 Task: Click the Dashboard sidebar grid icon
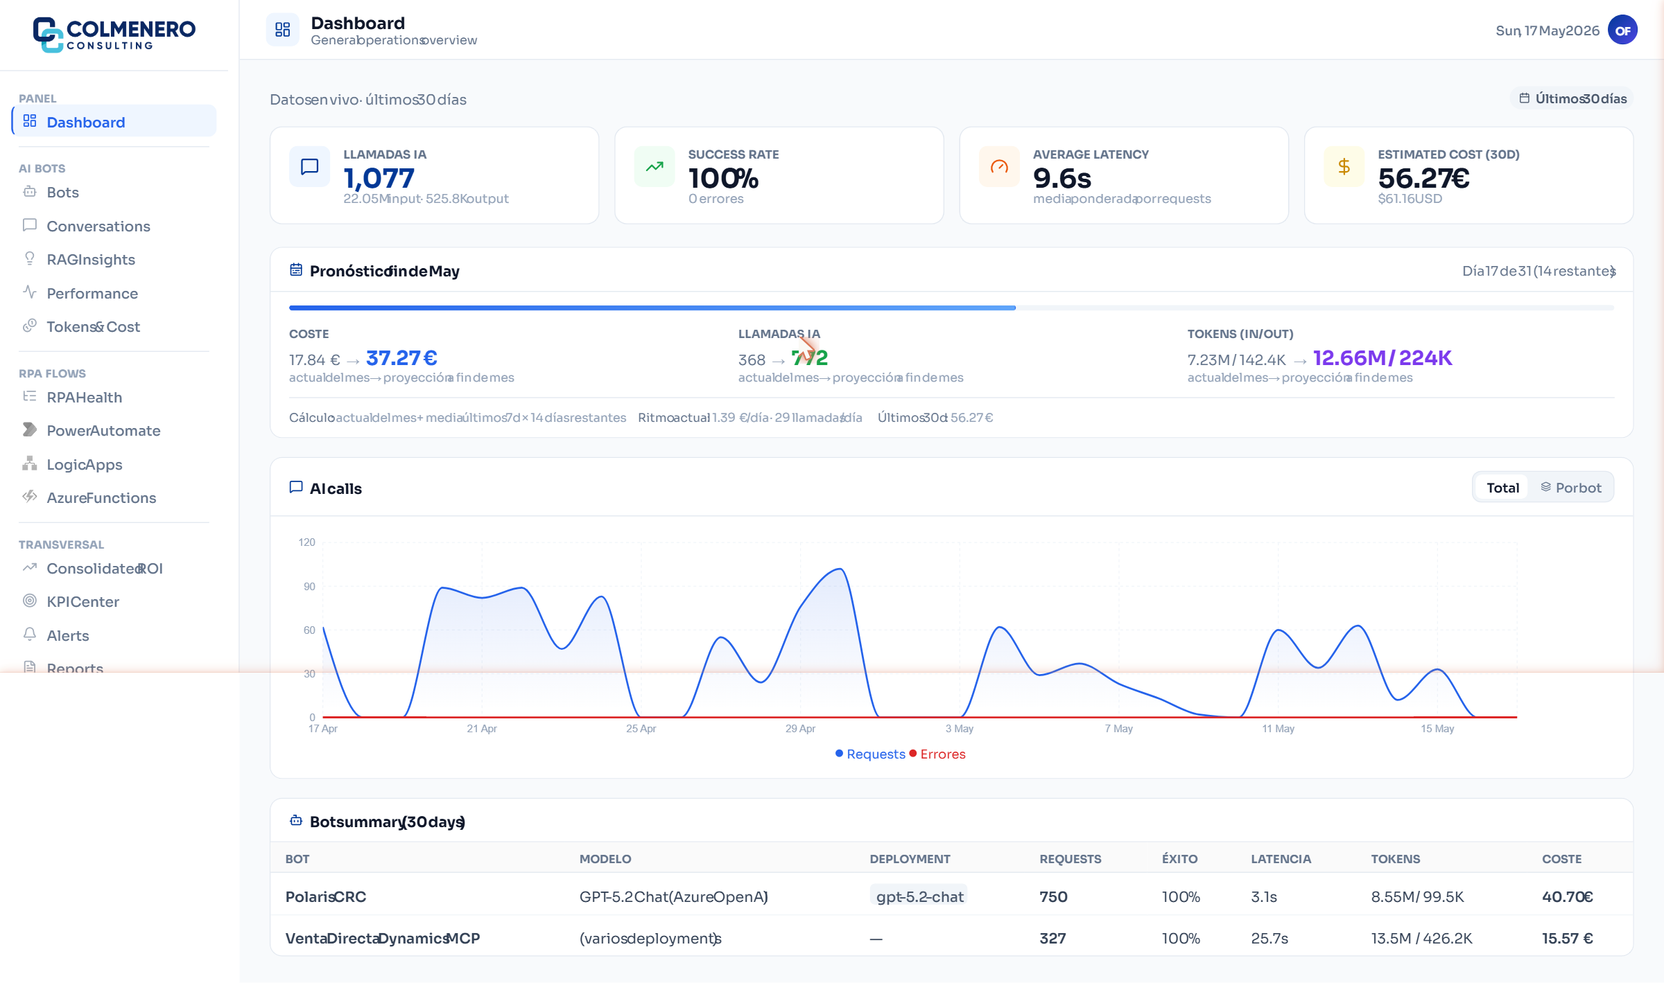point(30,121)
